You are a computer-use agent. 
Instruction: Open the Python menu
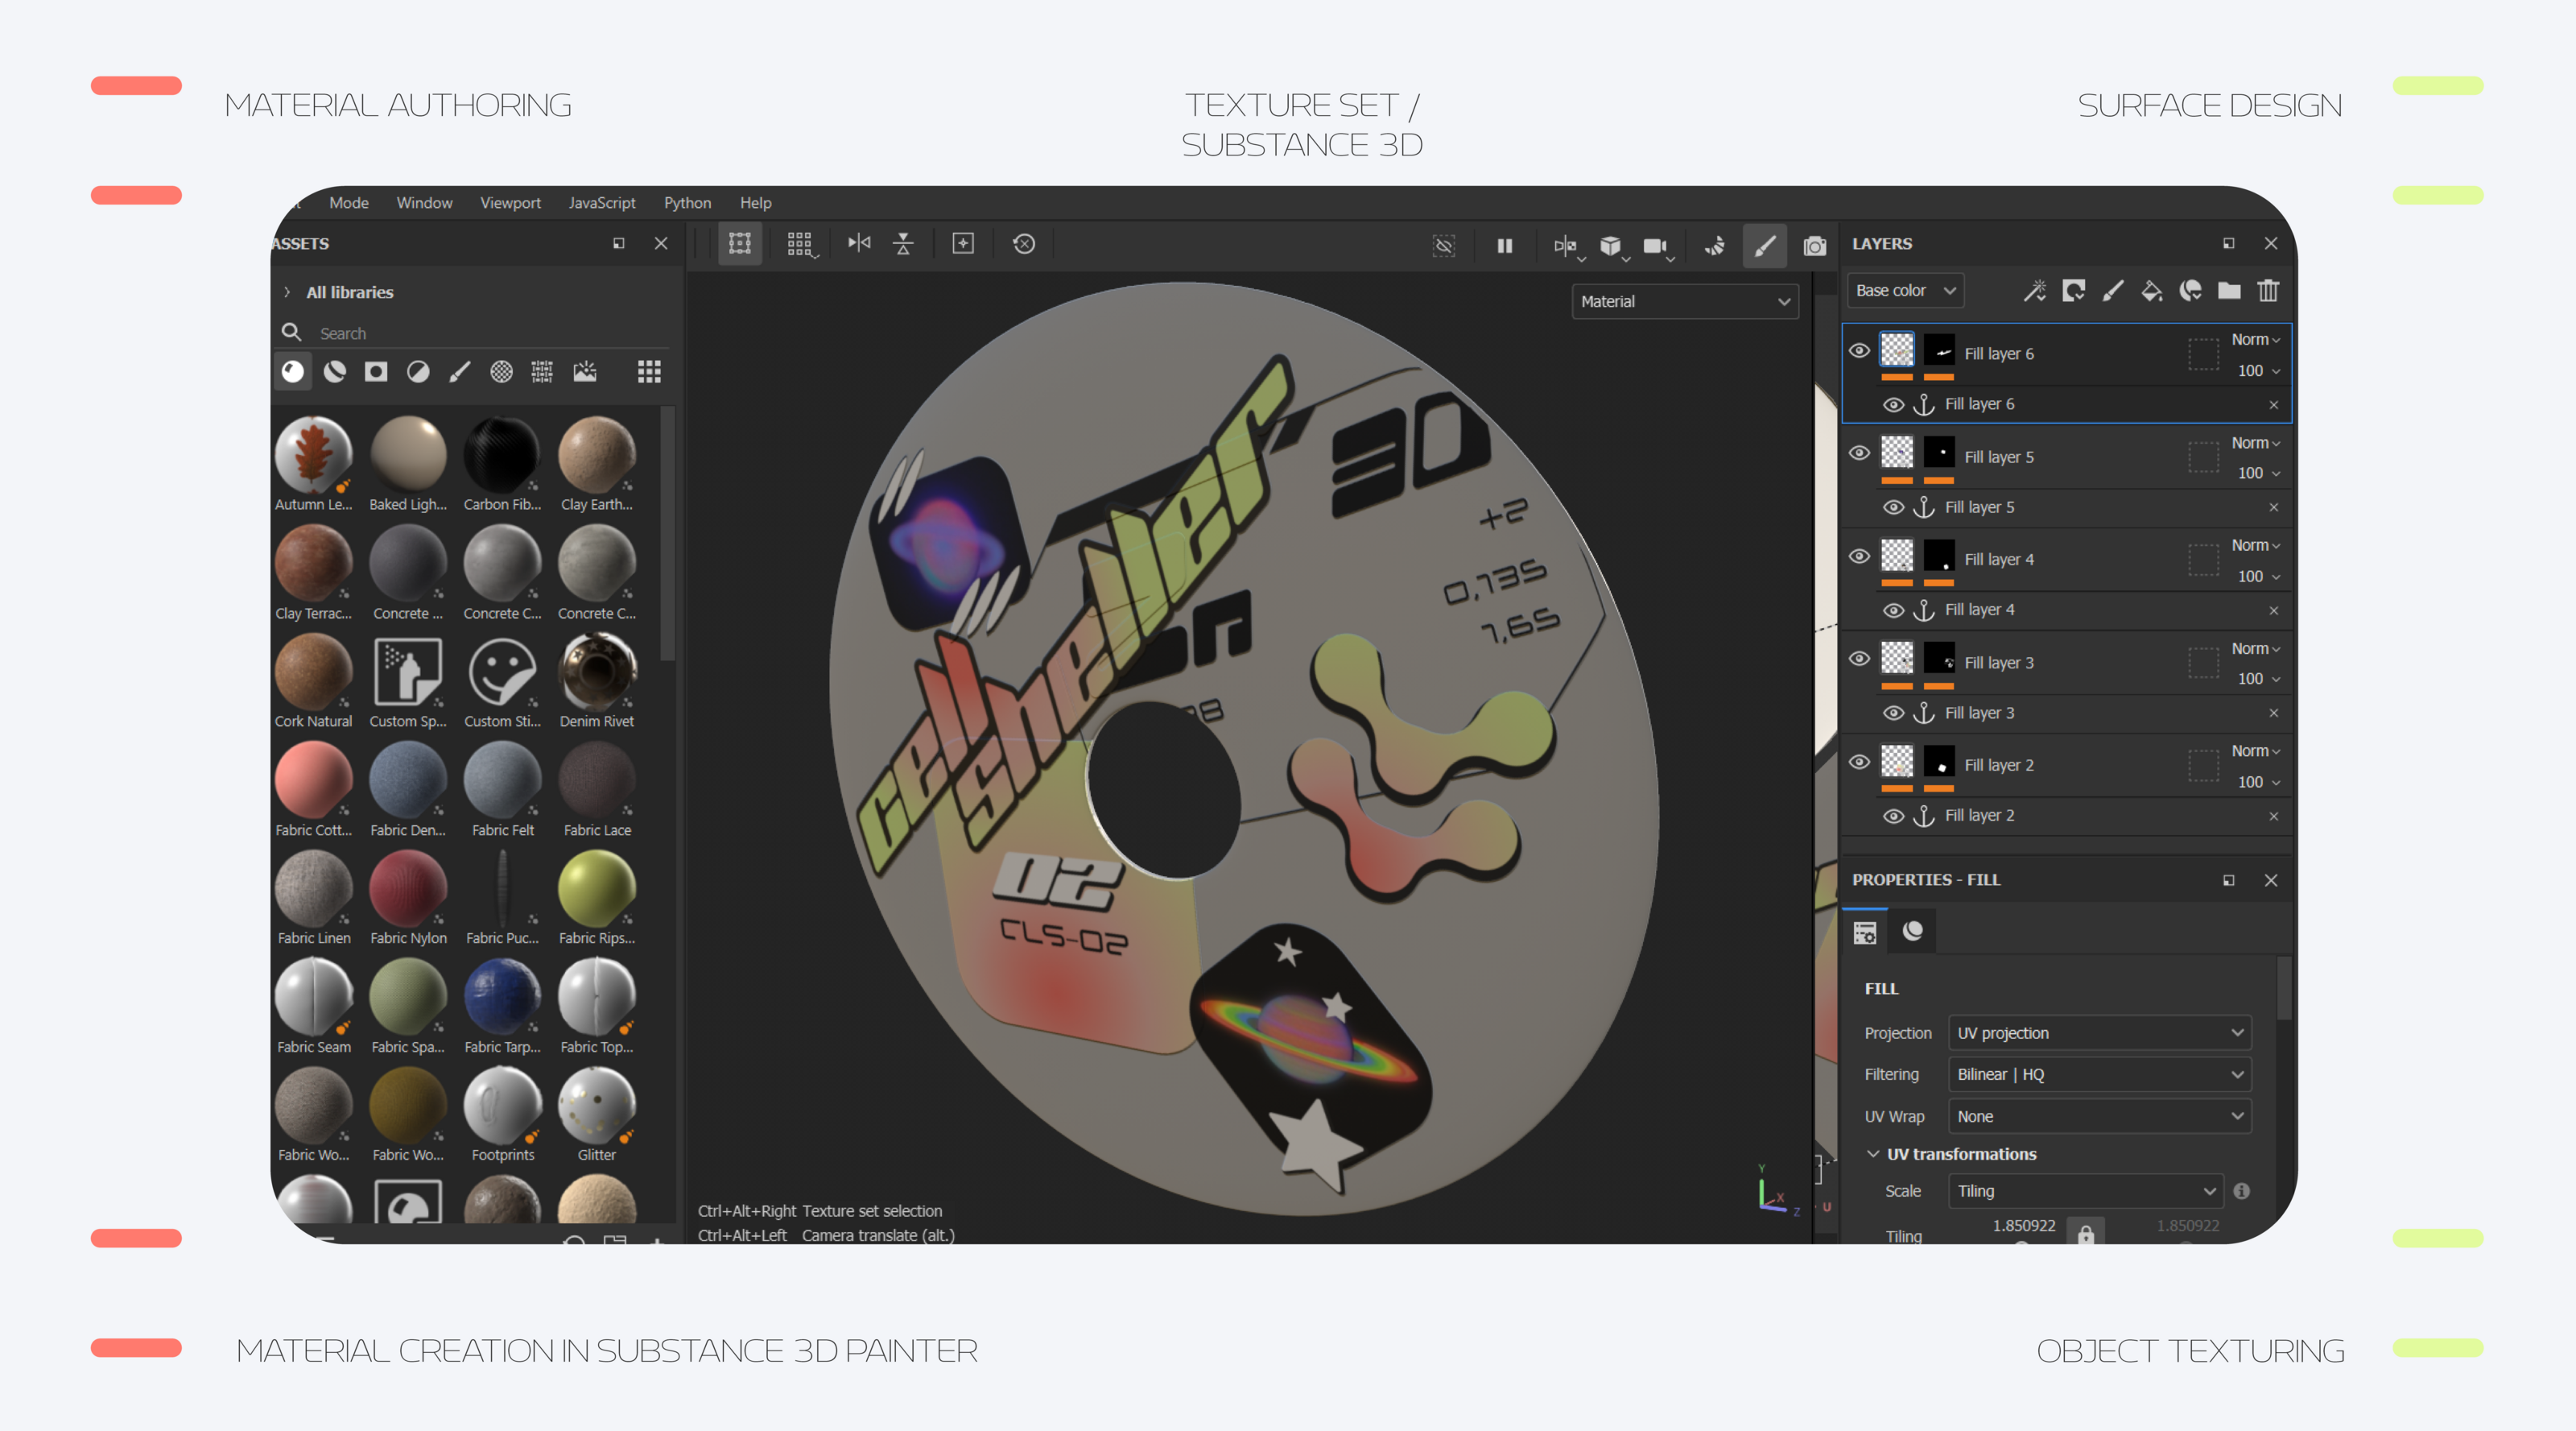[x=687, y=203]
